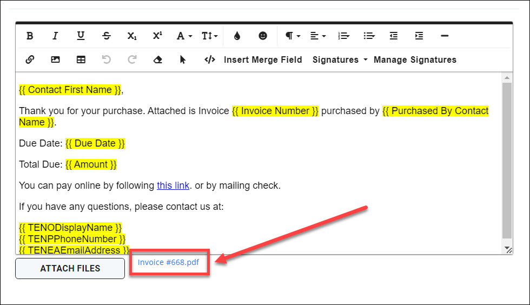The image size is (530, 305).
Task: Click the insert link icon
Action: (30, 60)
